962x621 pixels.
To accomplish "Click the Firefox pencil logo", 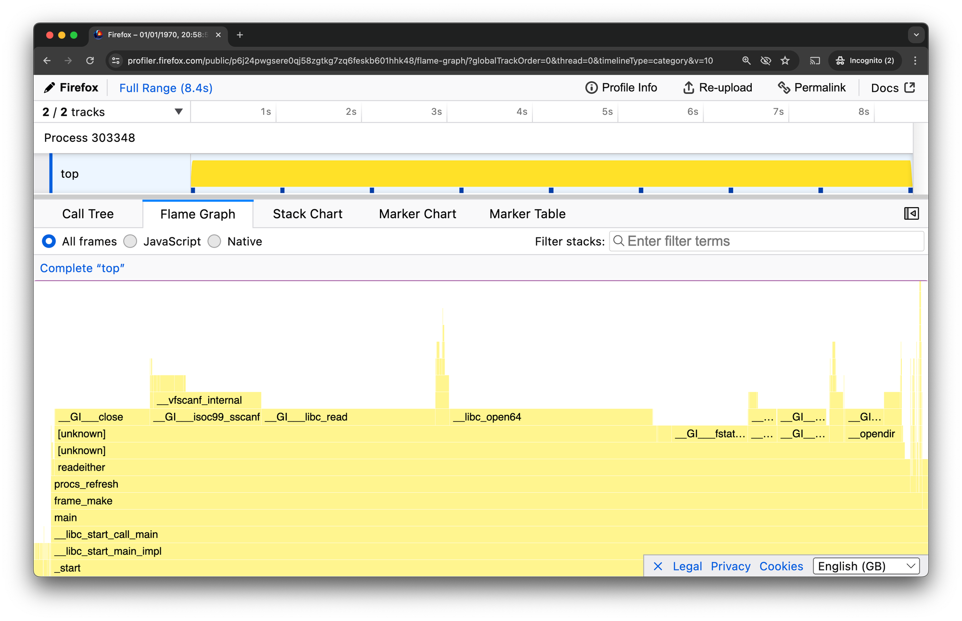I will [x=50, y=87].
